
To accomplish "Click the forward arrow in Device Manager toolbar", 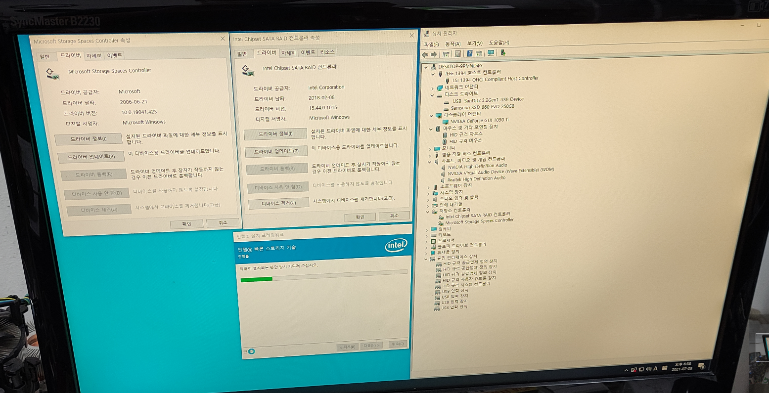I will [434, 54].
